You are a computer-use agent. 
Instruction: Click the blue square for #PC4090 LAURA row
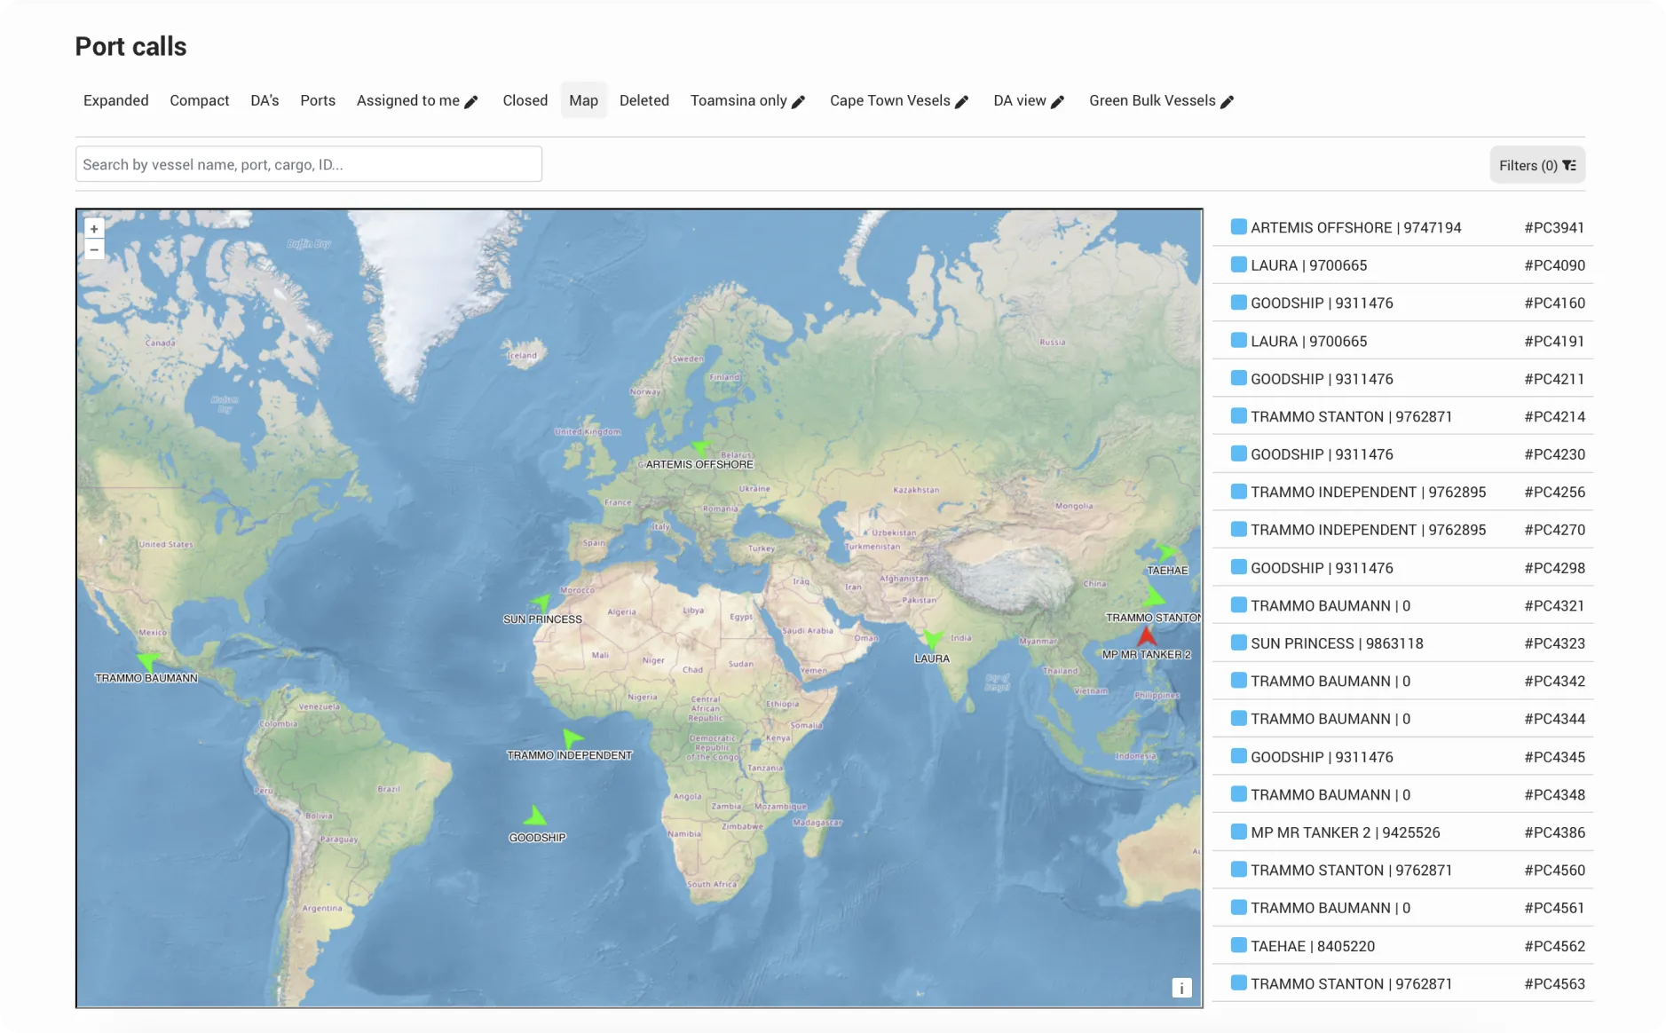[1239, 264]
